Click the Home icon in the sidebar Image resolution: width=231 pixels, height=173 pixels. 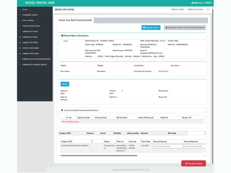coord(20,9)
